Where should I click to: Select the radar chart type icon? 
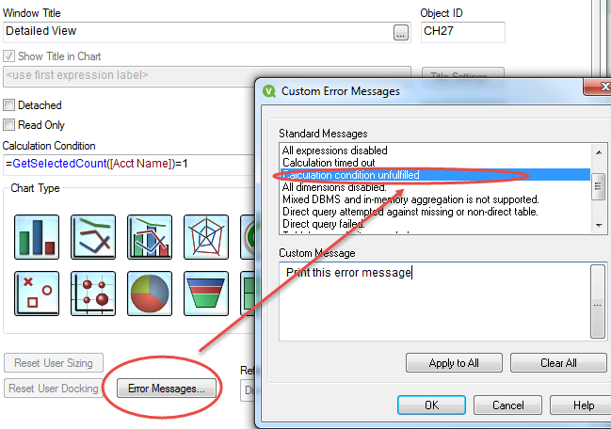pyautogui.click(x=206, y=237)
